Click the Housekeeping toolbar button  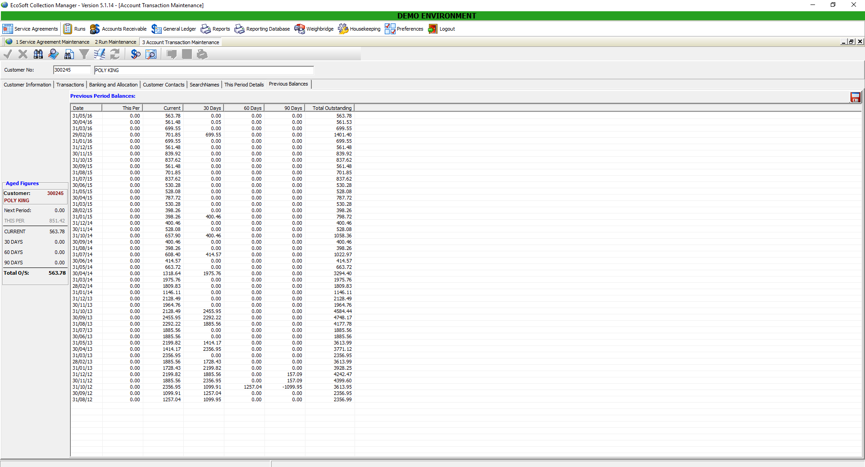point(360,29)
